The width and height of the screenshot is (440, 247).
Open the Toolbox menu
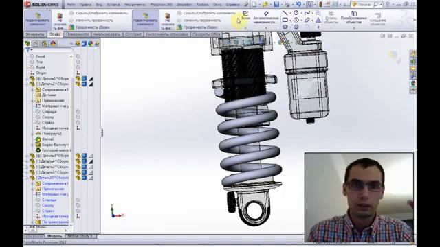(x=202, y=5)
